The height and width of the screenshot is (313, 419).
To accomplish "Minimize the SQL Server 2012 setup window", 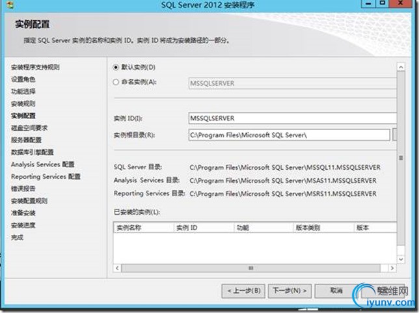I will tap(368, 3).
